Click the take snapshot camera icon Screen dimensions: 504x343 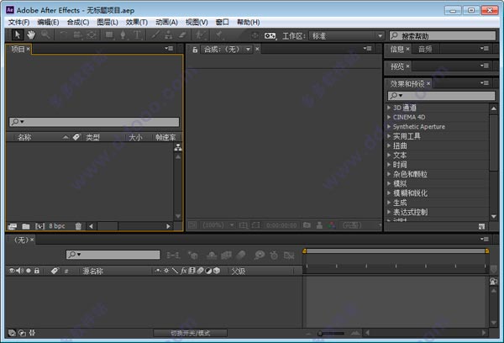[x=307, y=225]
